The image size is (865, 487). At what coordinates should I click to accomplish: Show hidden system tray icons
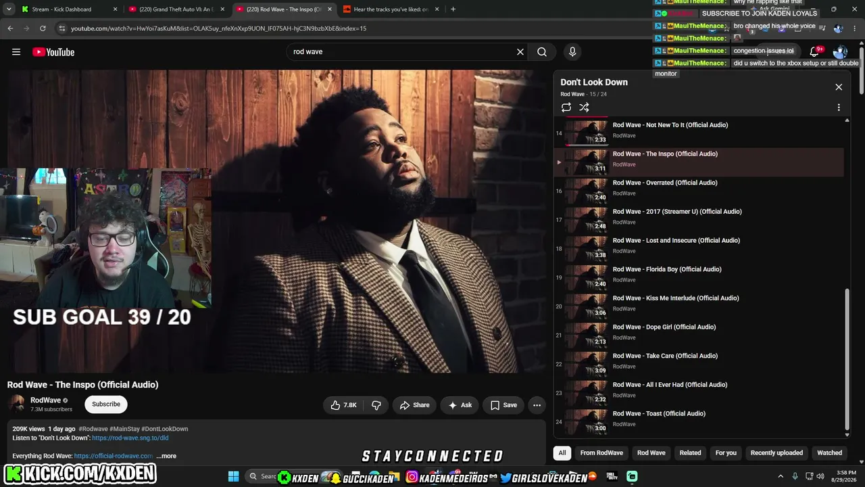click(781, 477)
